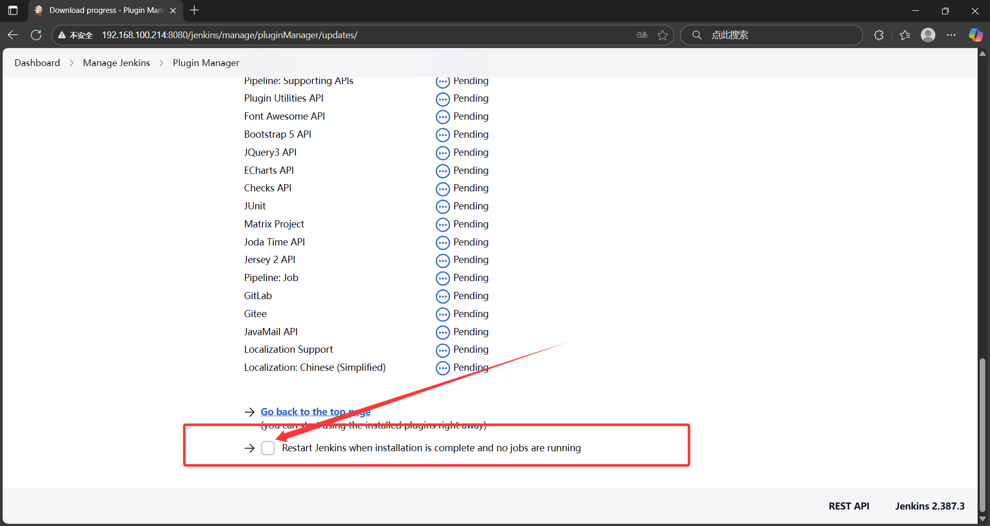Expand the chevron after Manage Jenkins breadcrumb
The height and width of the screenshot is (526, 990).
pyautogui.click(x=161, y=63)
